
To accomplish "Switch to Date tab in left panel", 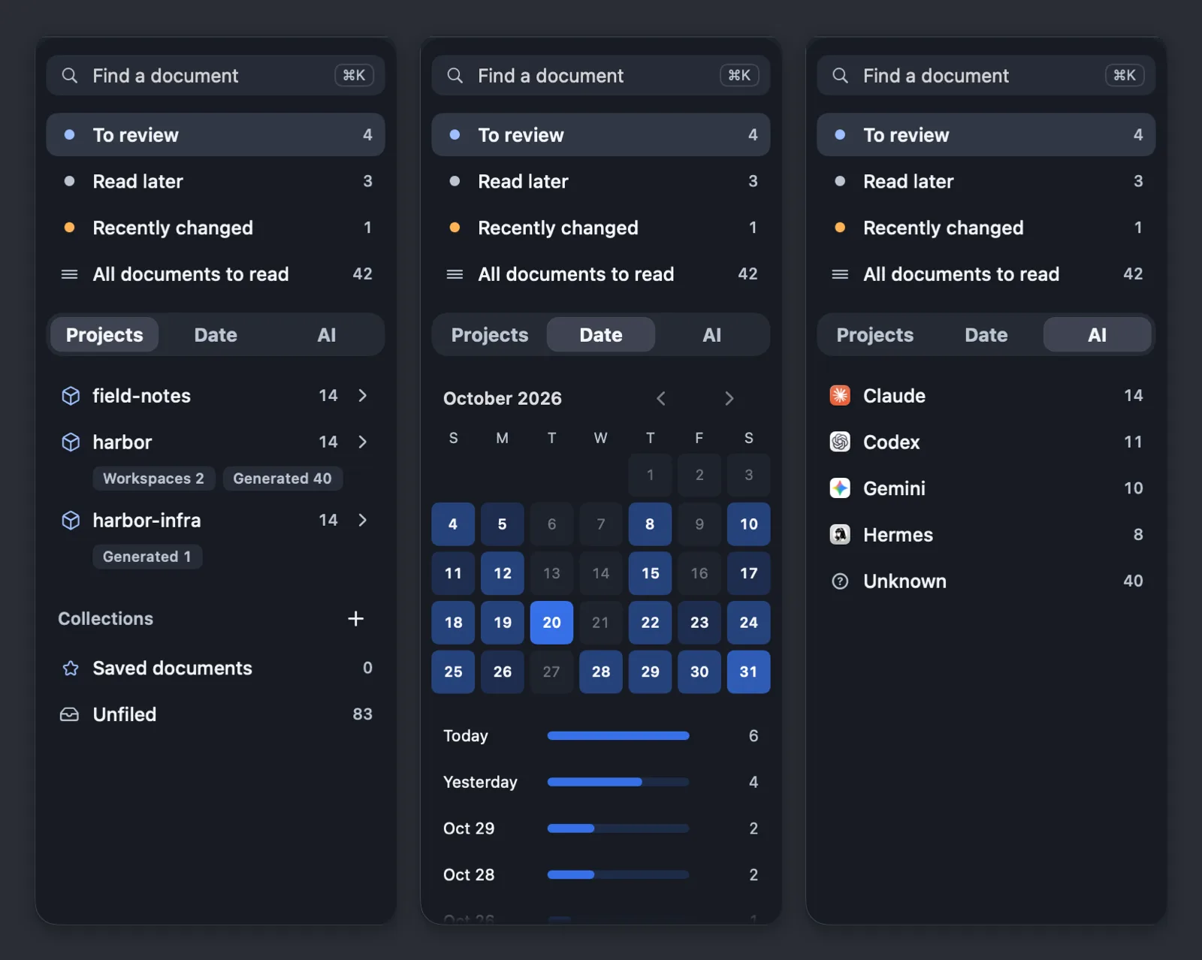I will [x=216, y=334].
